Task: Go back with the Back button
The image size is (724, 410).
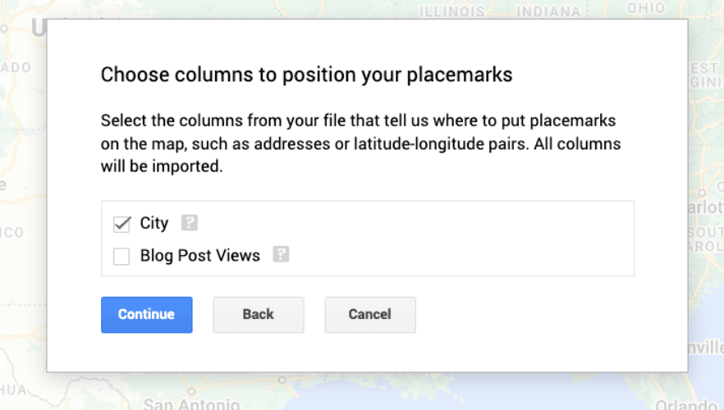Action: pos(258,315)
